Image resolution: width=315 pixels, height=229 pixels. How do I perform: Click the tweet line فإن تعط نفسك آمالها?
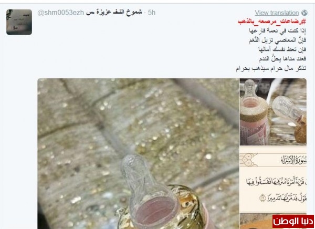[x=282, y=49]
